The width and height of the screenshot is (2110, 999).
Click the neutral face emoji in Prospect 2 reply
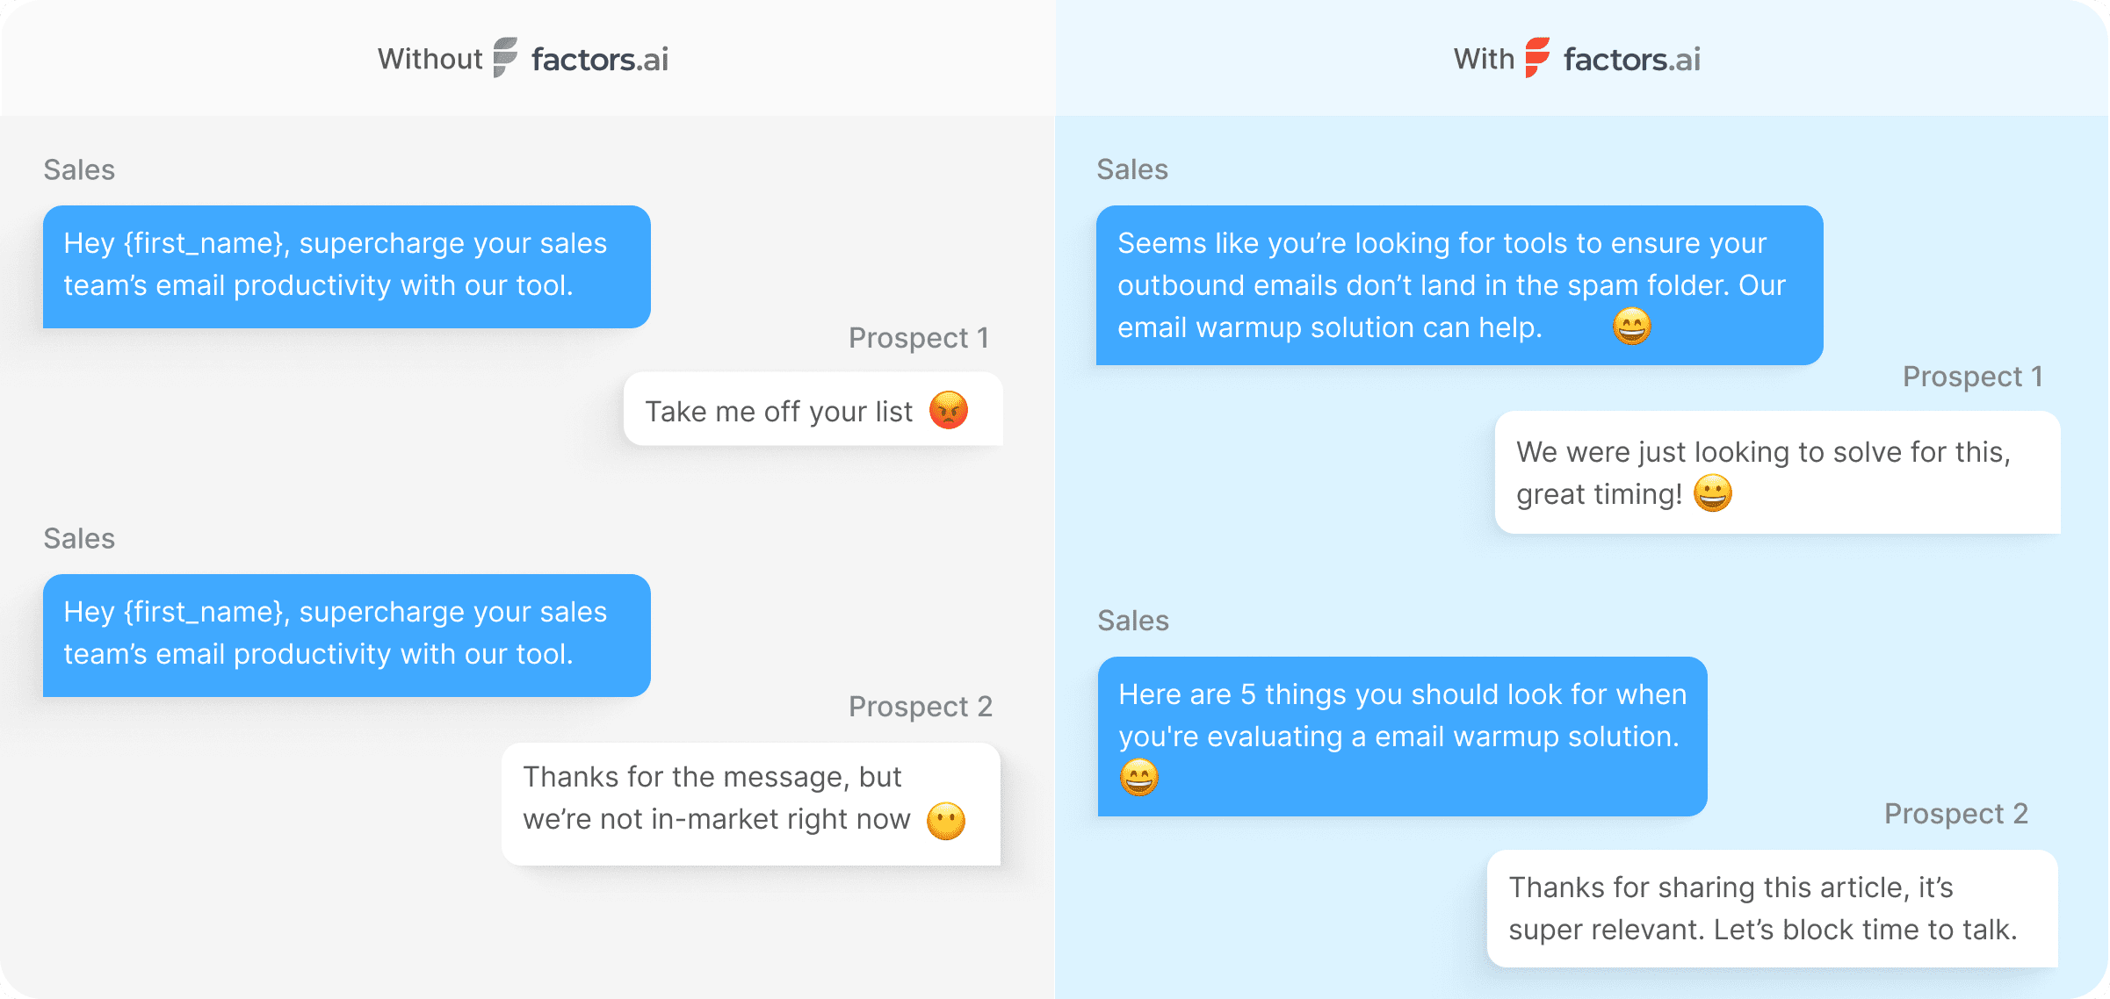click(x=946, y=821)
